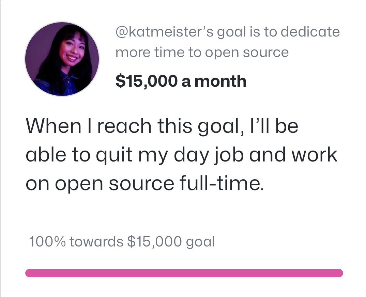Select the "$15,000 a month" heading
This screenshot has width=366, height=297.
tap(181, 81)
